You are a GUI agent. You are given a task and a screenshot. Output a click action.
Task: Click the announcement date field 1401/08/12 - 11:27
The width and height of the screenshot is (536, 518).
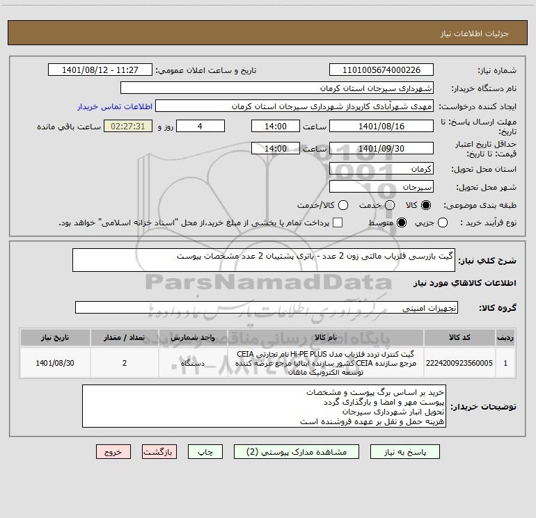tap(100, 70)
